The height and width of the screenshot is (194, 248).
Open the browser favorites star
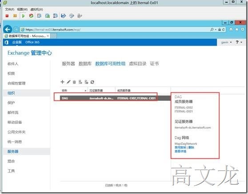[237, 29]
